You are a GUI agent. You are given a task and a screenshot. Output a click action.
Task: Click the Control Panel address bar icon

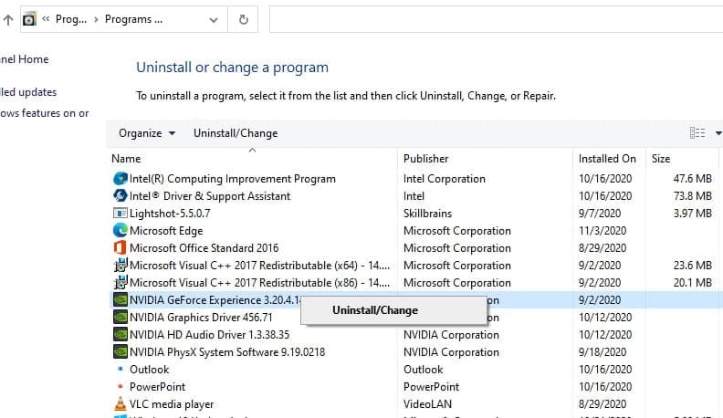(29, 19)
